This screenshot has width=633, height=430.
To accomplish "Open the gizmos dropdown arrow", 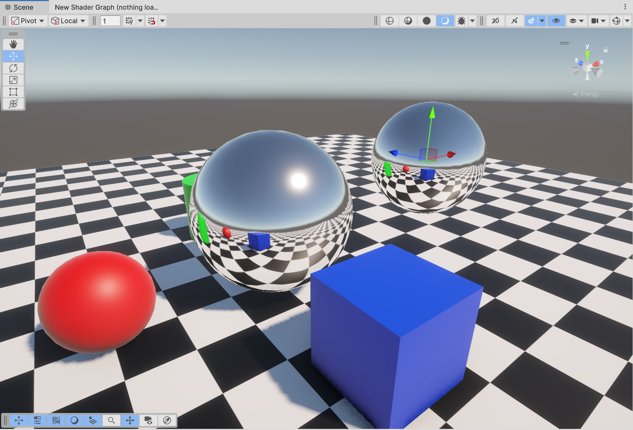I will pos(627,21).
